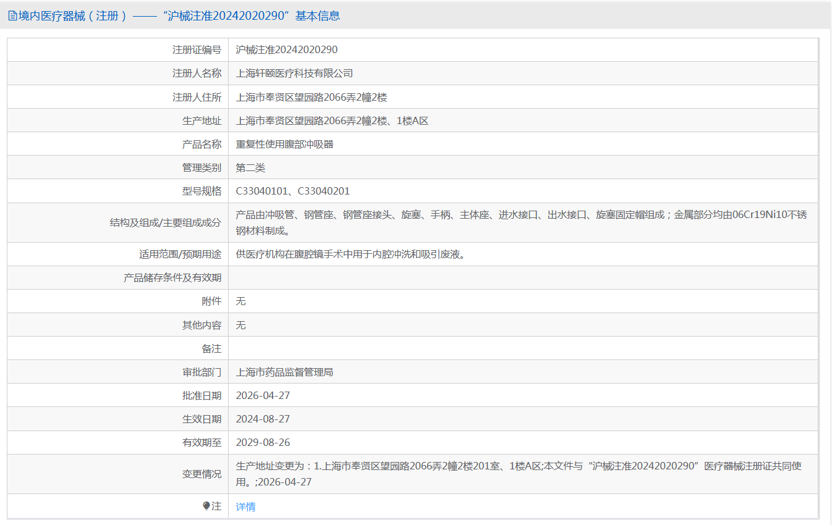This screenshot has width=832, height=525.
Task: Click the 变更情况 label
Action: point(202,474)
